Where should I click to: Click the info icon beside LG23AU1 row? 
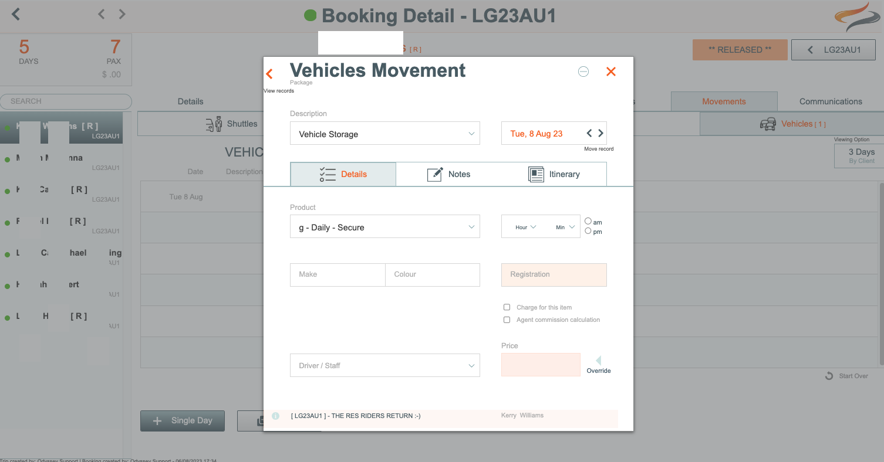tap(276, 416)
